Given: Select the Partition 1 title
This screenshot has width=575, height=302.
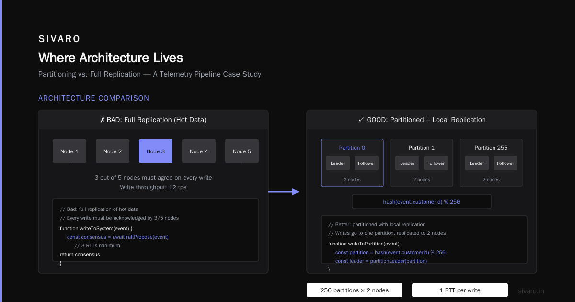Looking at the screenshot, I should coord(422,148).
